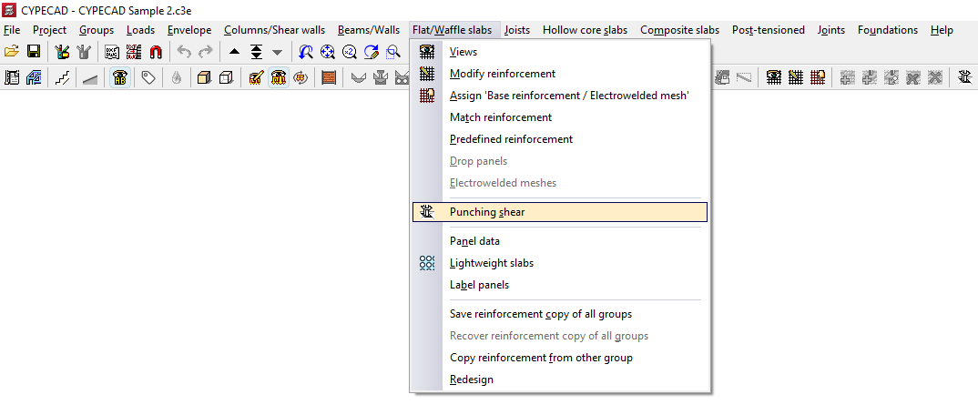Go down a group with gray down triangle
Screen dimensions: 978x415
pos(277,53)
